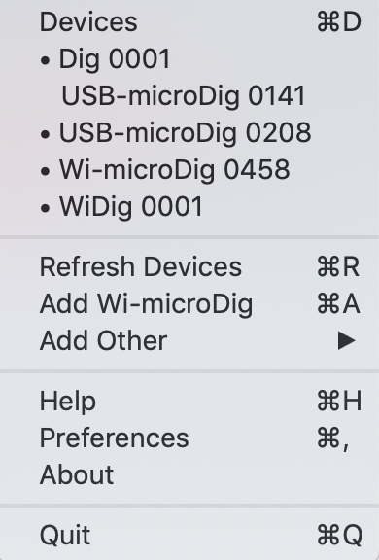Screen dimensions: 379x560
Task: Select the WiDig 0001 device
Action: pos(189,206)
